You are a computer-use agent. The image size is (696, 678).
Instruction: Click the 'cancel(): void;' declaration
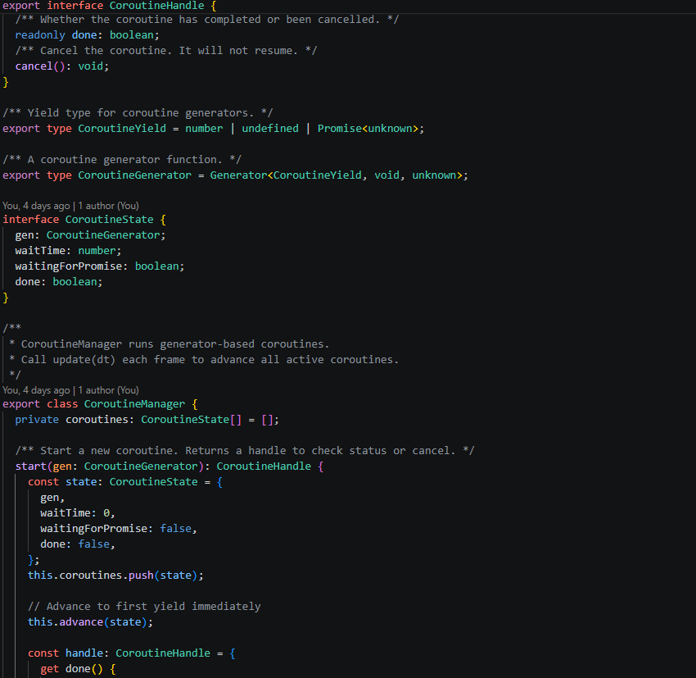click(x=61, y=66)
